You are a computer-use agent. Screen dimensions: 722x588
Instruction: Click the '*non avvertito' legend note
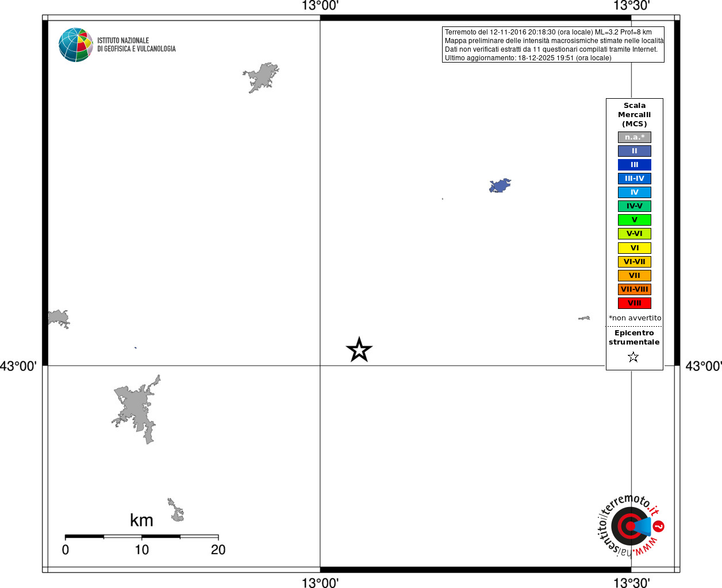pos(635,318)
